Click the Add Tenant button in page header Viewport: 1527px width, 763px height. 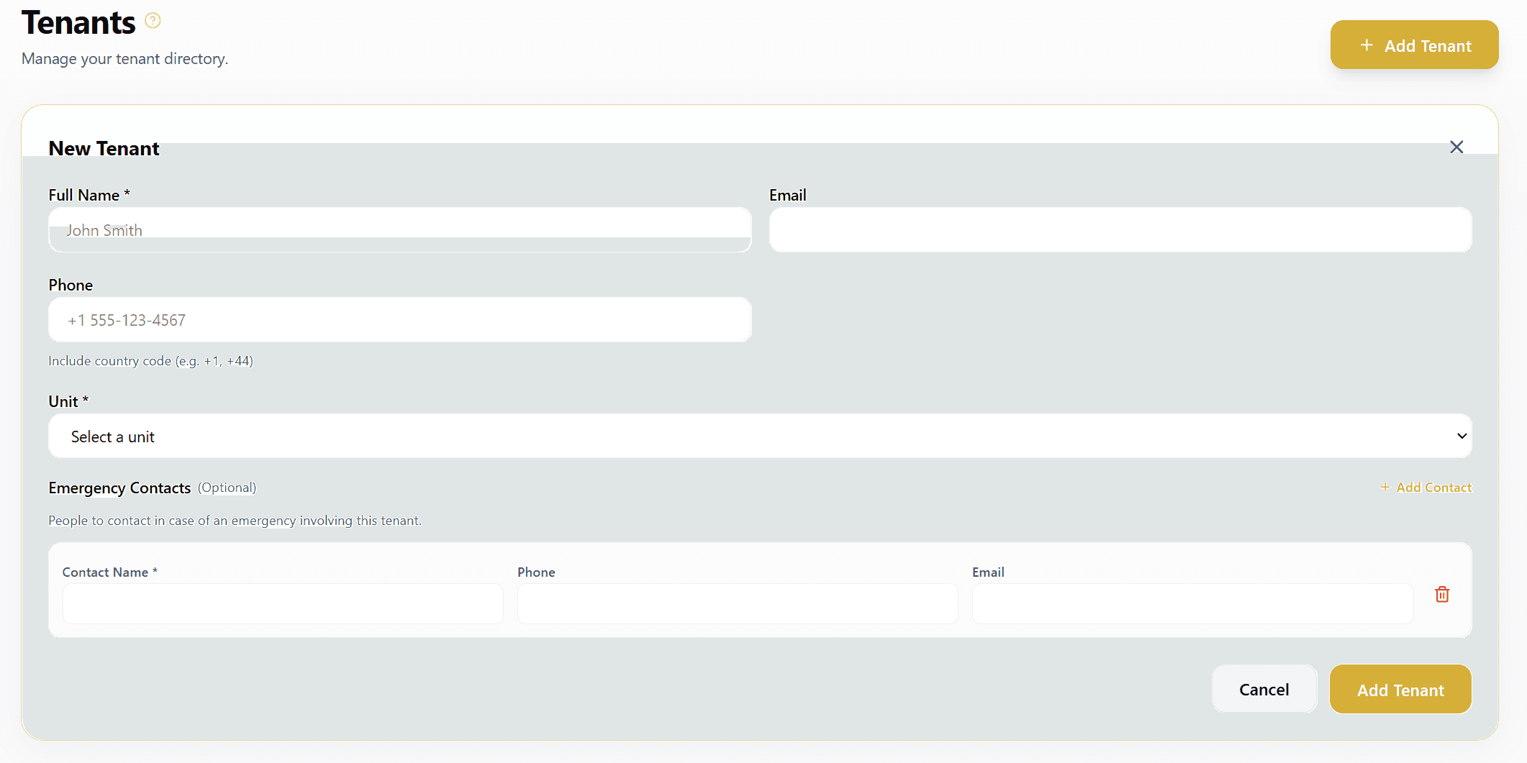coord(1414,45)
